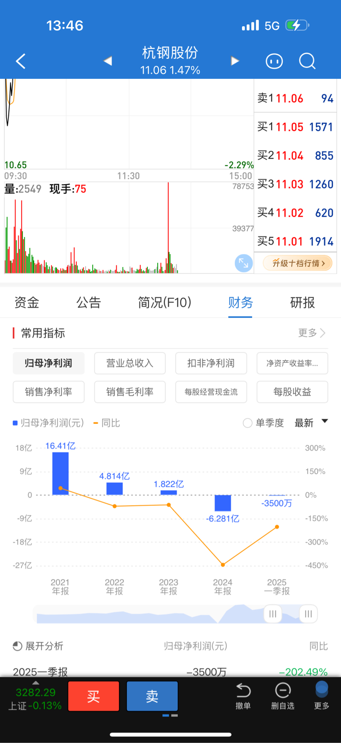Grab the right range slider handle
Viewport: 341px width, 743px height.
(308, 614)
